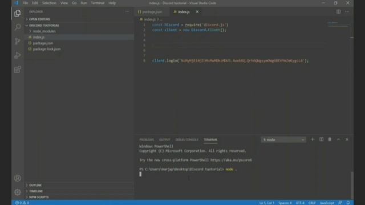Close the index.js editor tab
Viewport: 365px width, 205px height.
coord(197,11)
